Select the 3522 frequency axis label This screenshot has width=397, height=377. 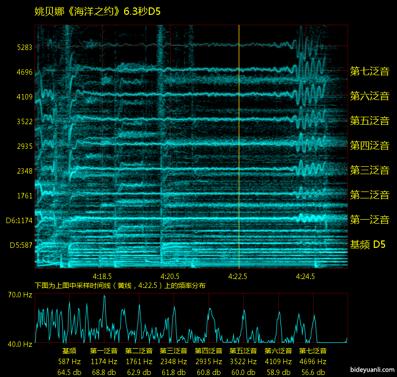tap(24, 121)
